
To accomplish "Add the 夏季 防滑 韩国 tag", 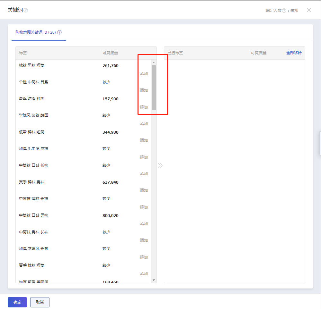I will tap(144, 107).
